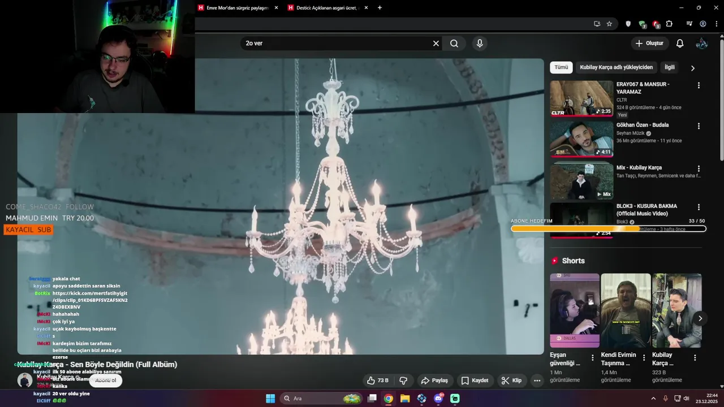The width and height of the screenshot is (724, 407).
Task: Open Chrome extensions puzzle icon
Action: tap(669, 24)
